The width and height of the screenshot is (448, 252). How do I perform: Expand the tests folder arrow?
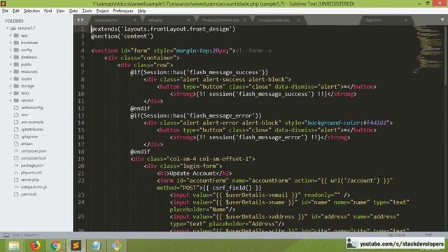click(10, 93)
